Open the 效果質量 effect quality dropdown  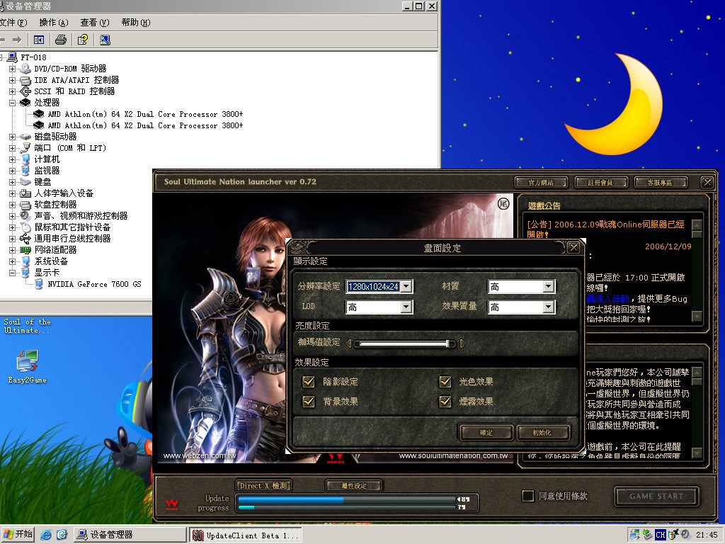[x=549, y=307]
